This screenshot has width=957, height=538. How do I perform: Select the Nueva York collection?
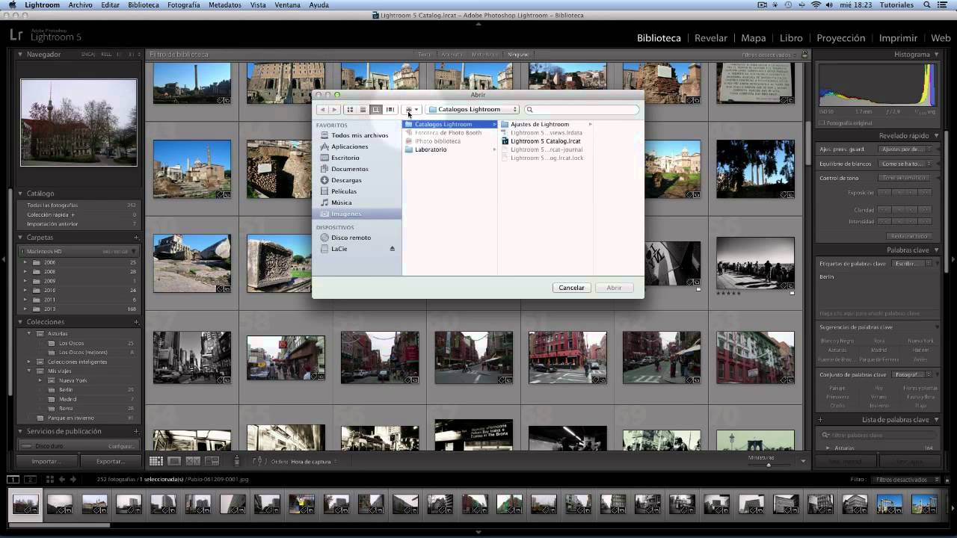click(73, 380)
